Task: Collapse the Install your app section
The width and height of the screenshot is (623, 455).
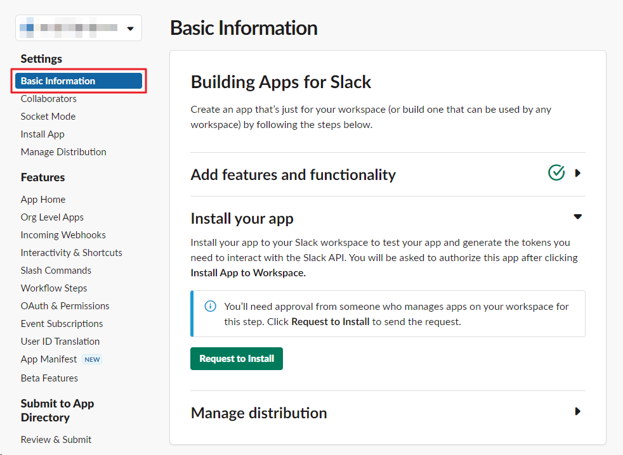Action: click(578, 217)
